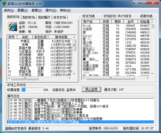Viewport: 161px width, 133px height.
Task: Click the 好友列表 label
Action: click(x=89, y=16)
